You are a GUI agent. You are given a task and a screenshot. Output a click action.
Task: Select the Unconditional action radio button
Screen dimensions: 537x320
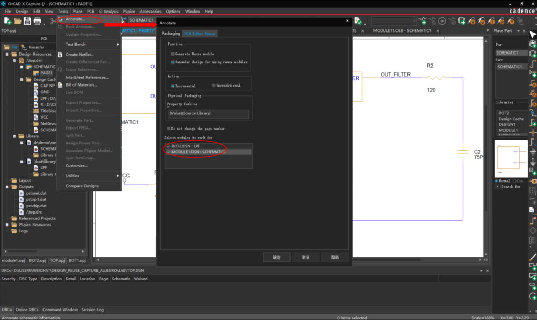(x=214, y=86)
